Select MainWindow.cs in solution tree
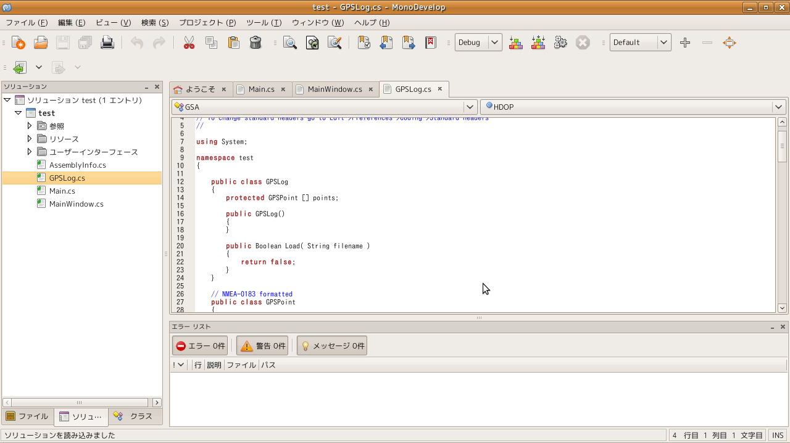The height and width of the screenshot is (443, 790). 77,204
